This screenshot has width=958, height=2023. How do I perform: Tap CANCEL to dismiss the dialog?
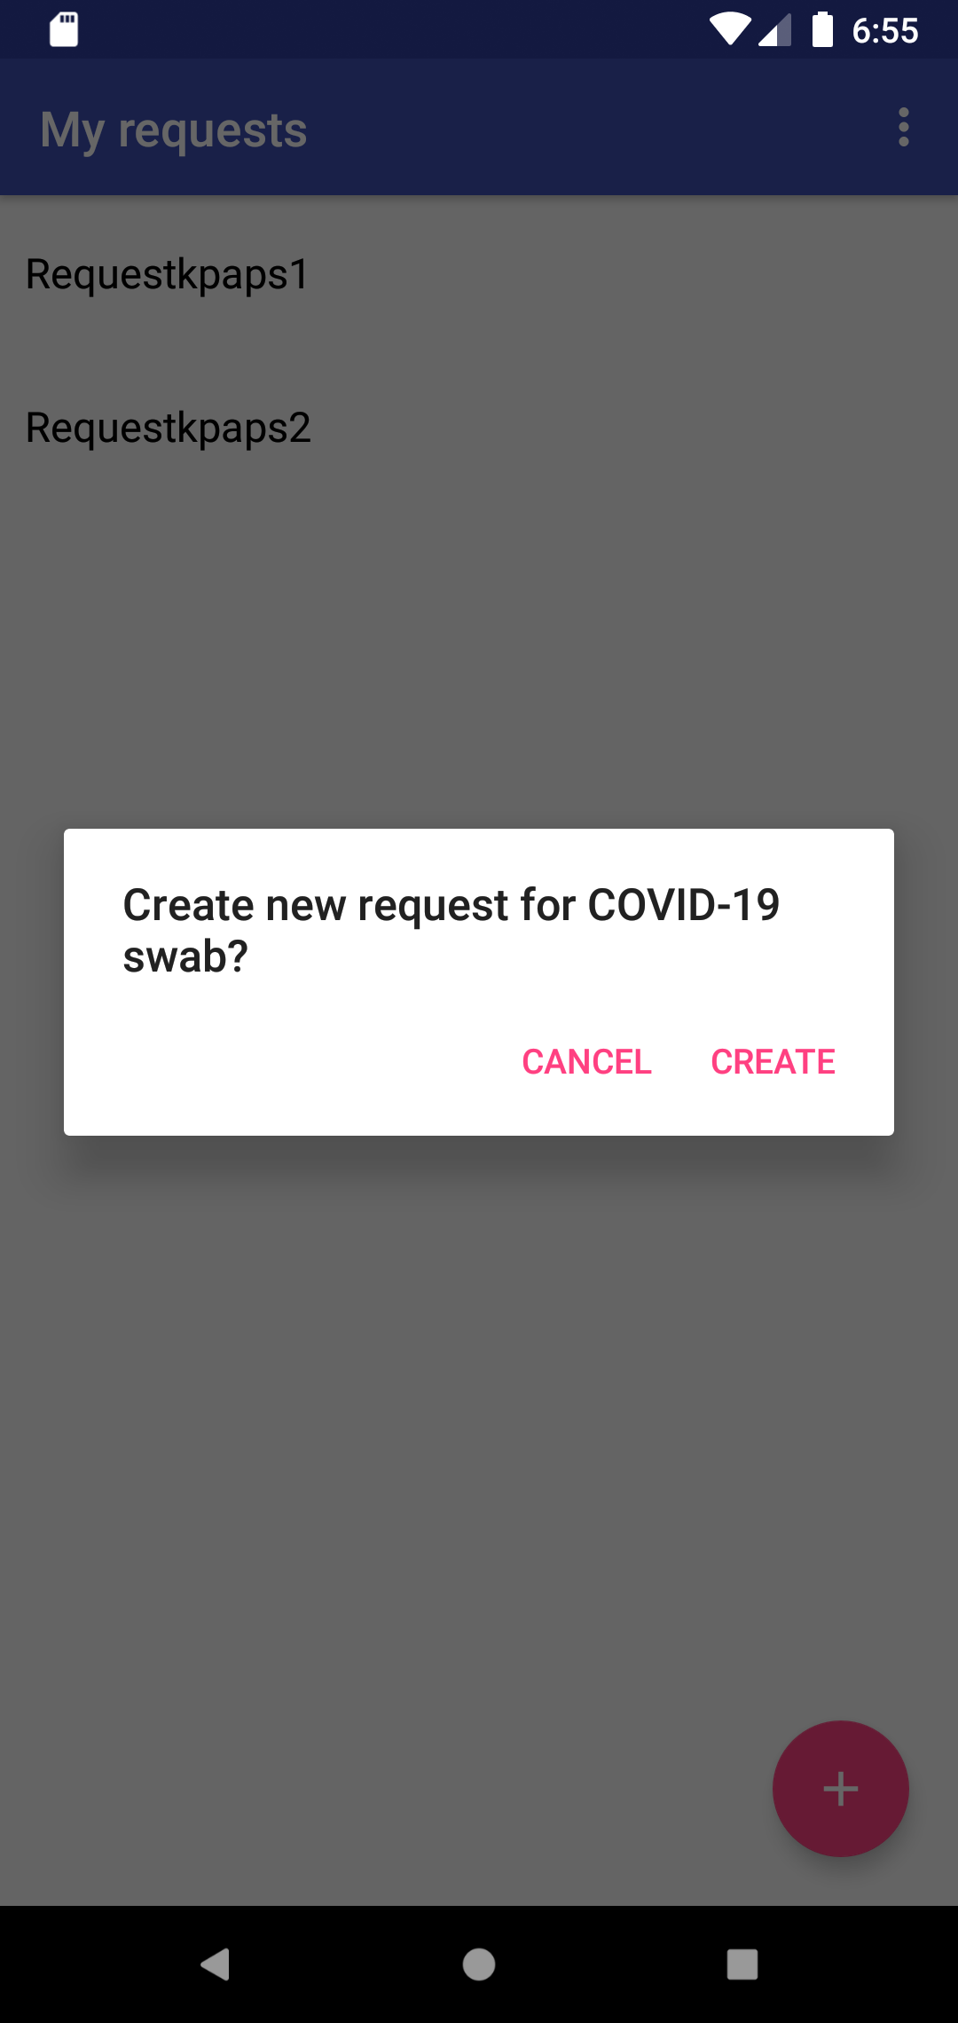(586, 1061)
